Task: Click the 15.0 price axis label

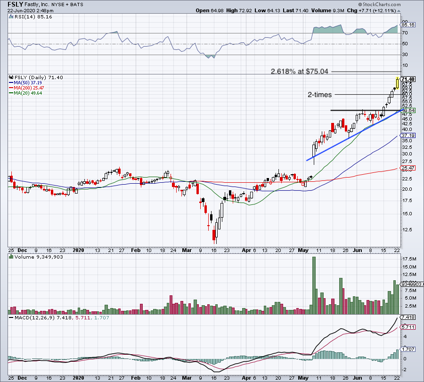Action: [407, 213]
